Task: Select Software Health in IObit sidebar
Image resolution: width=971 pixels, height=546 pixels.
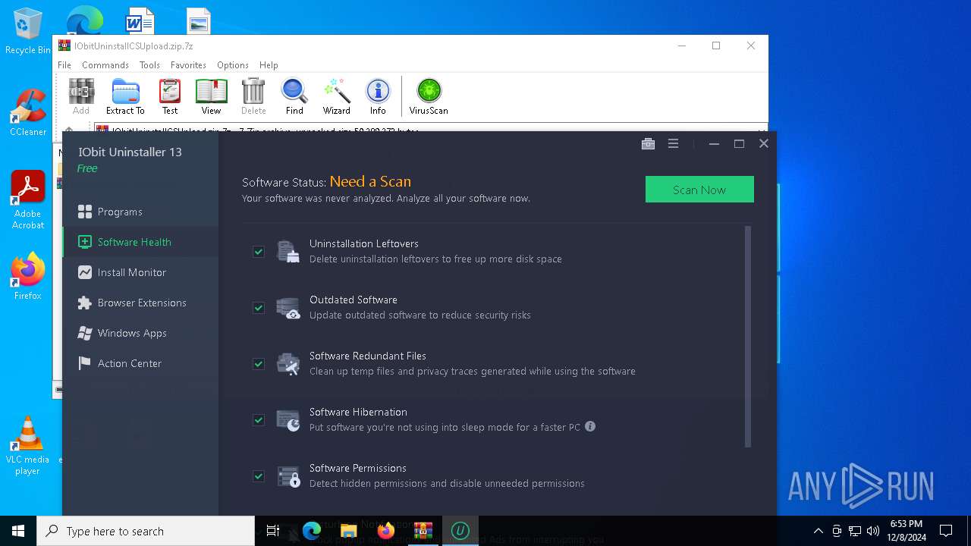Action: coord(140,242)
